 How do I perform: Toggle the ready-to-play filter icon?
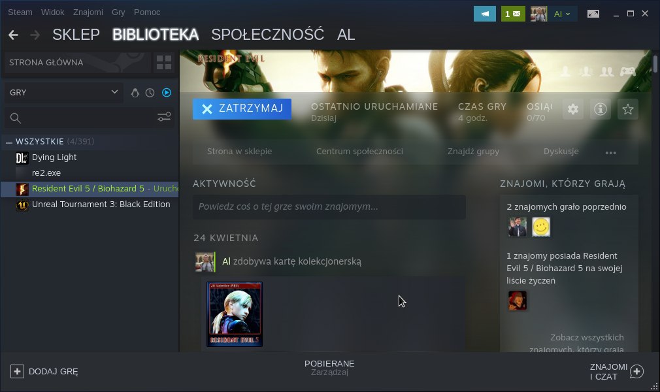(x=167, y=92)
